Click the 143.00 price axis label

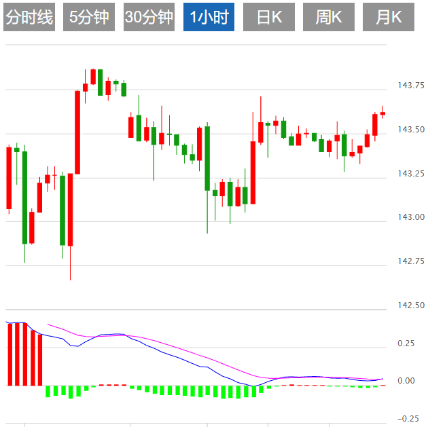pos(412,217)
